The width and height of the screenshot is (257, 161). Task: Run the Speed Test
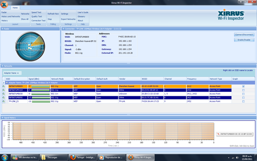[36, 12]
